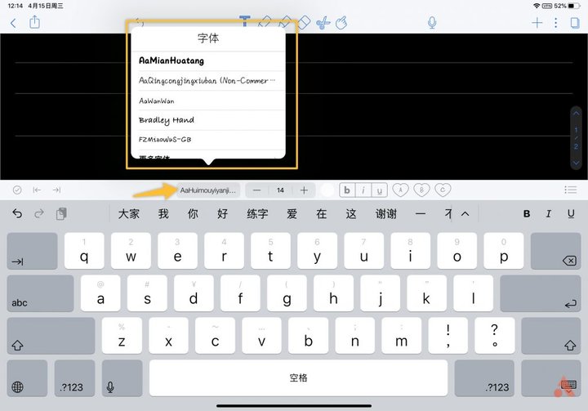Tap the 练字 suggestion word
The width and height of the screenshot is (588, 411).
coord(257,214)
